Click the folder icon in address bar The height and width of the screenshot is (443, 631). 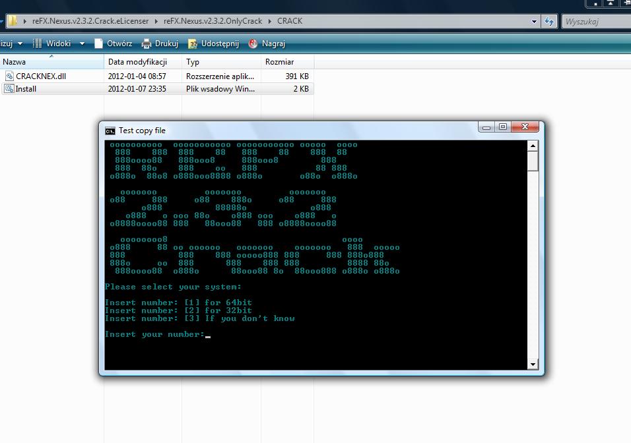pyautogui.click(x=13, y=21)
